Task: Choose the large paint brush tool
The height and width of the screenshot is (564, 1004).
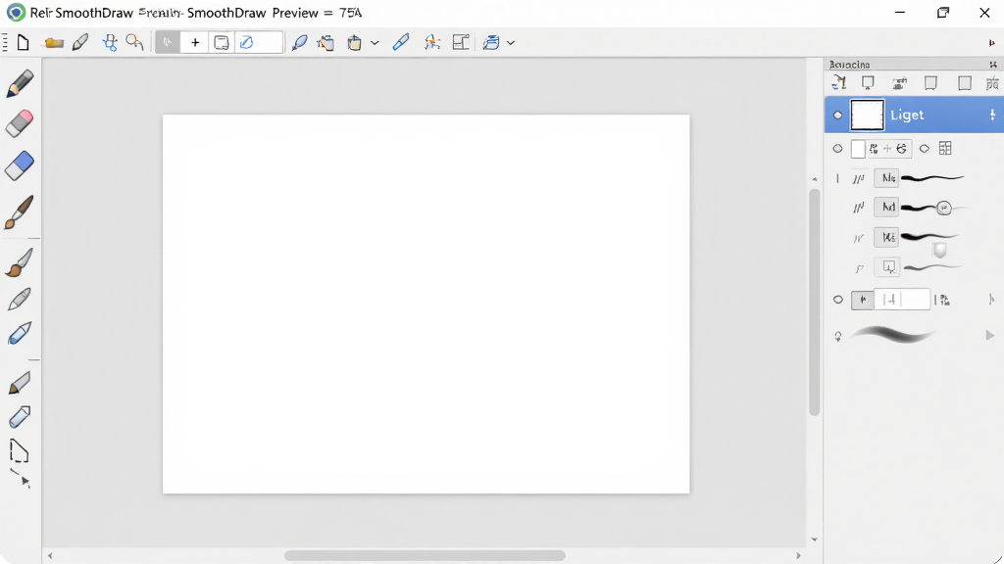Action: pos(19,212)
